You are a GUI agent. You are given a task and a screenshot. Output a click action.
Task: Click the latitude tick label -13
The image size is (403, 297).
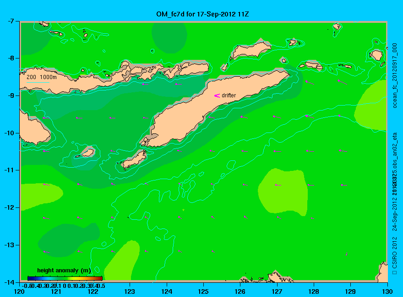(x=9, y=245)
